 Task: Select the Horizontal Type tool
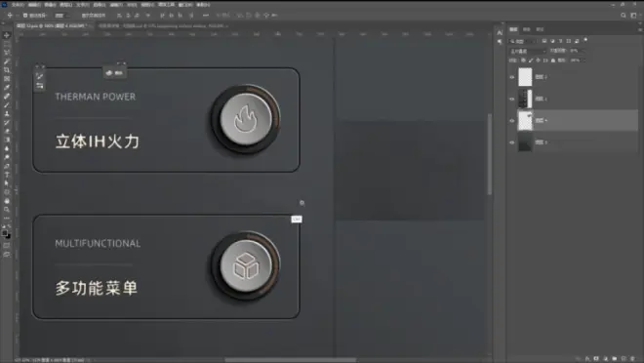pyautogui.click(x=7, y=175)
